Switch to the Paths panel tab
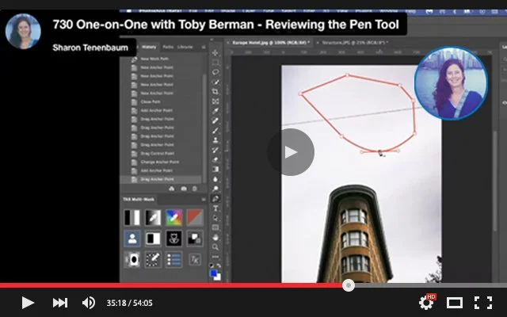 click(x=168, y=47)
